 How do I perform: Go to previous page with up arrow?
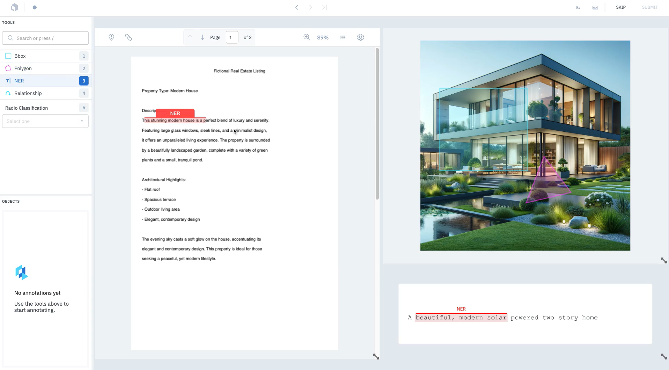[190, 37]
